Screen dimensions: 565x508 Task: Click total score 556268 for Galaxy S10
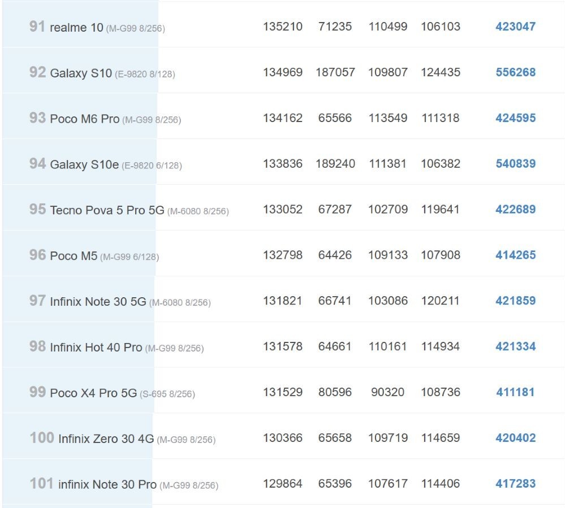click(515, 72)
